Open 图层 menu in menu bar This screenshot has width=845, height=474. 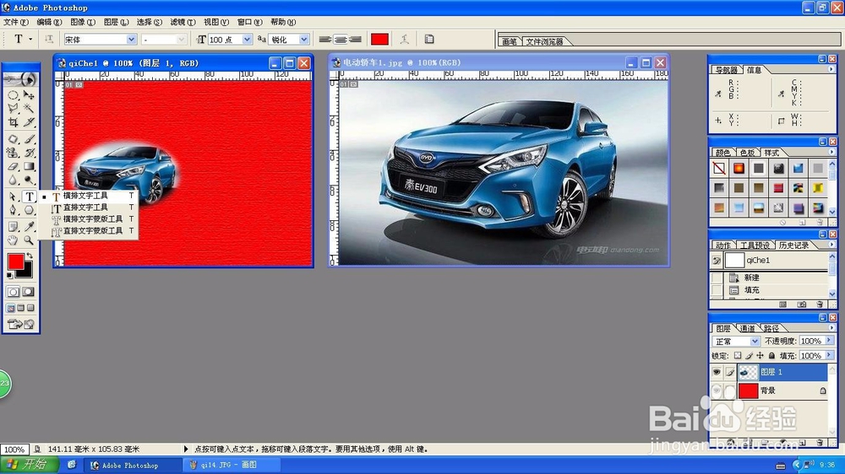click(117, 22)
